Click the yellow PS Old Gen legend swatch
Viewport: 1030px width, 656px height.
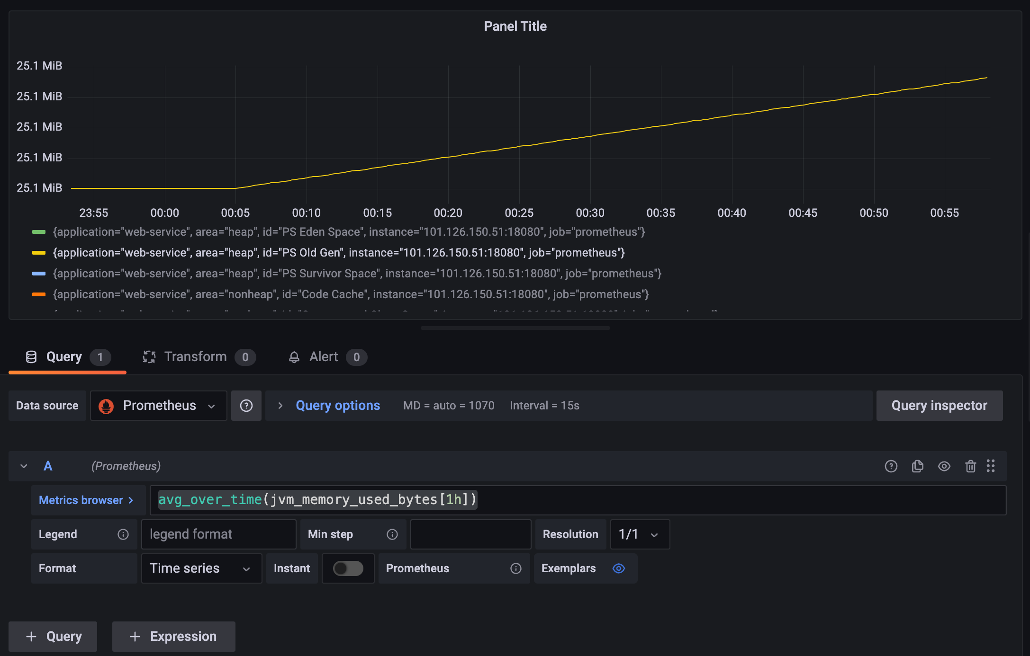(39, 253)
